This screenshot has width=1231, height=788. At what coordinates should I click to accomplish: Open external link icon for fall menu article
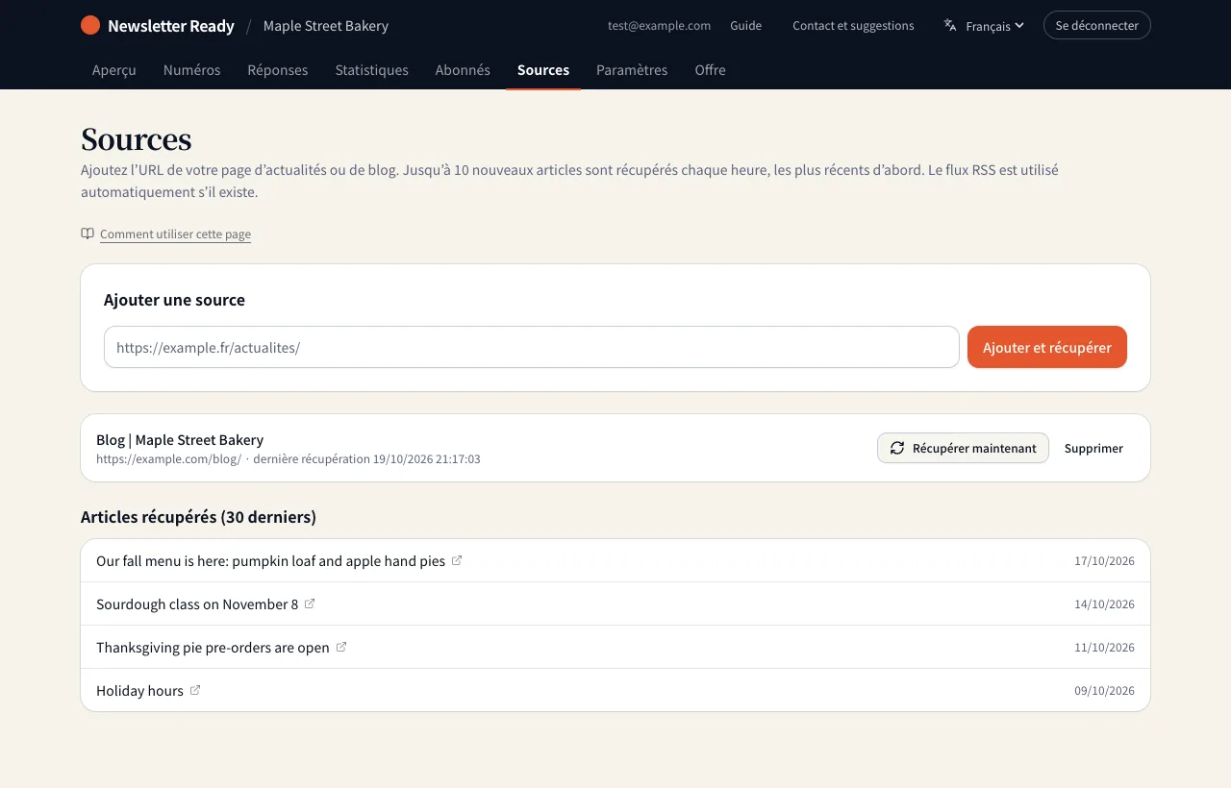click(457, 560)
